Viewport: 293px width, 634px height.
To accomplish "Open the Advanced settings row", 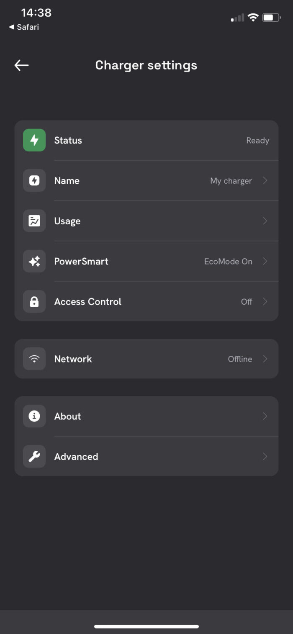I will pyautogui.click(x=146, y=457).
